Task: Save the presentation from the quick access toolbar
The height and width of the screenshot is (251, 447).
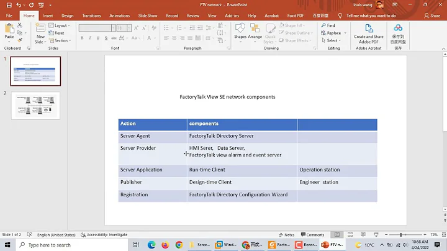Action: (9, 5)
